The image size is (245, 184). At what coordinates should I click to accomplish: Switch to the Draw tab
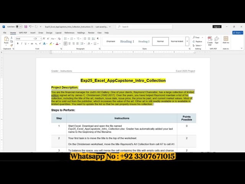[x=41, y=33]
